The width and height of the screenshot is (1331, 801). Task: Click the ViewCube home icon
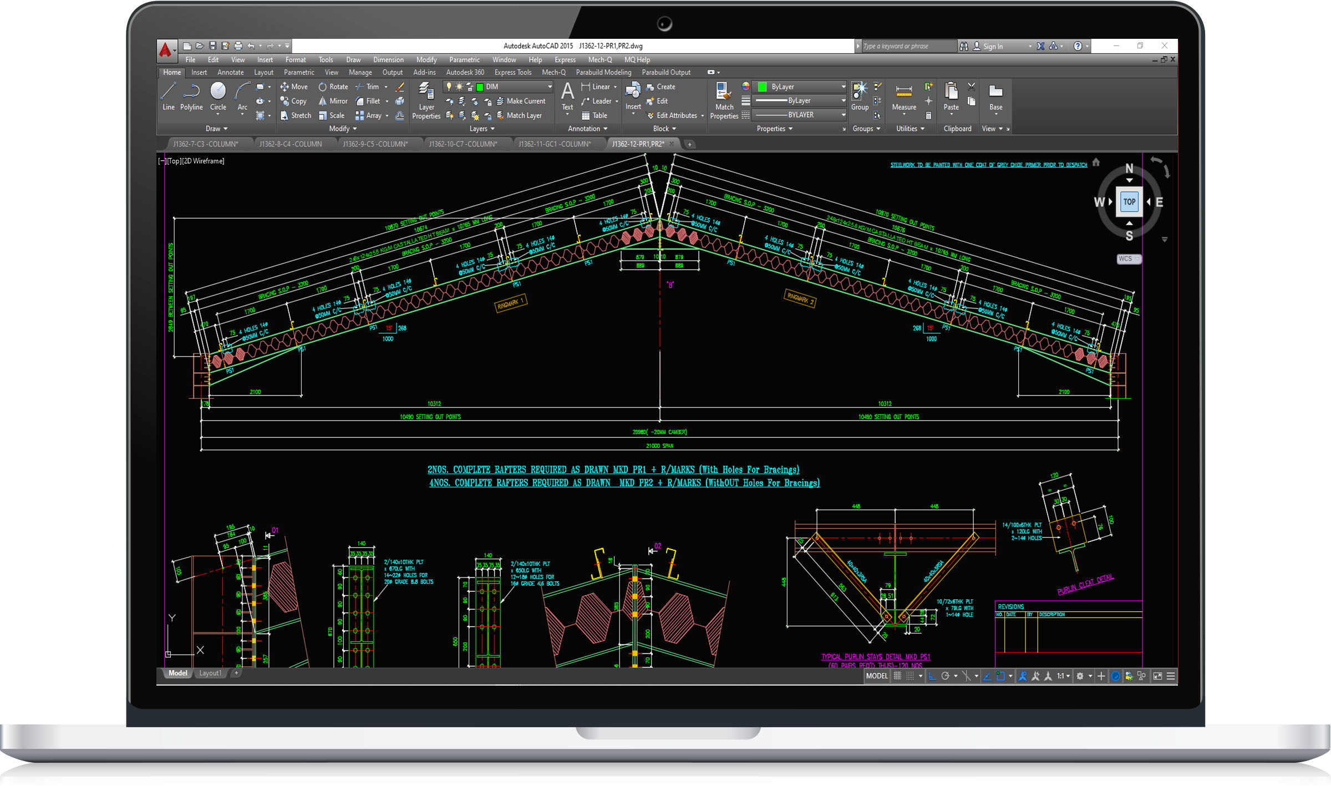1096,163
